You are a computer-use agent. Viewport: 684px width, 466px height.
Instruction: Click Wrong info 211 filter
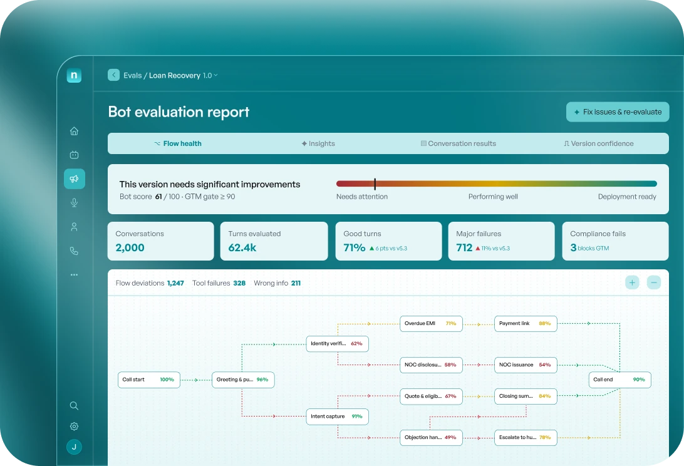[x=277, y=283]
